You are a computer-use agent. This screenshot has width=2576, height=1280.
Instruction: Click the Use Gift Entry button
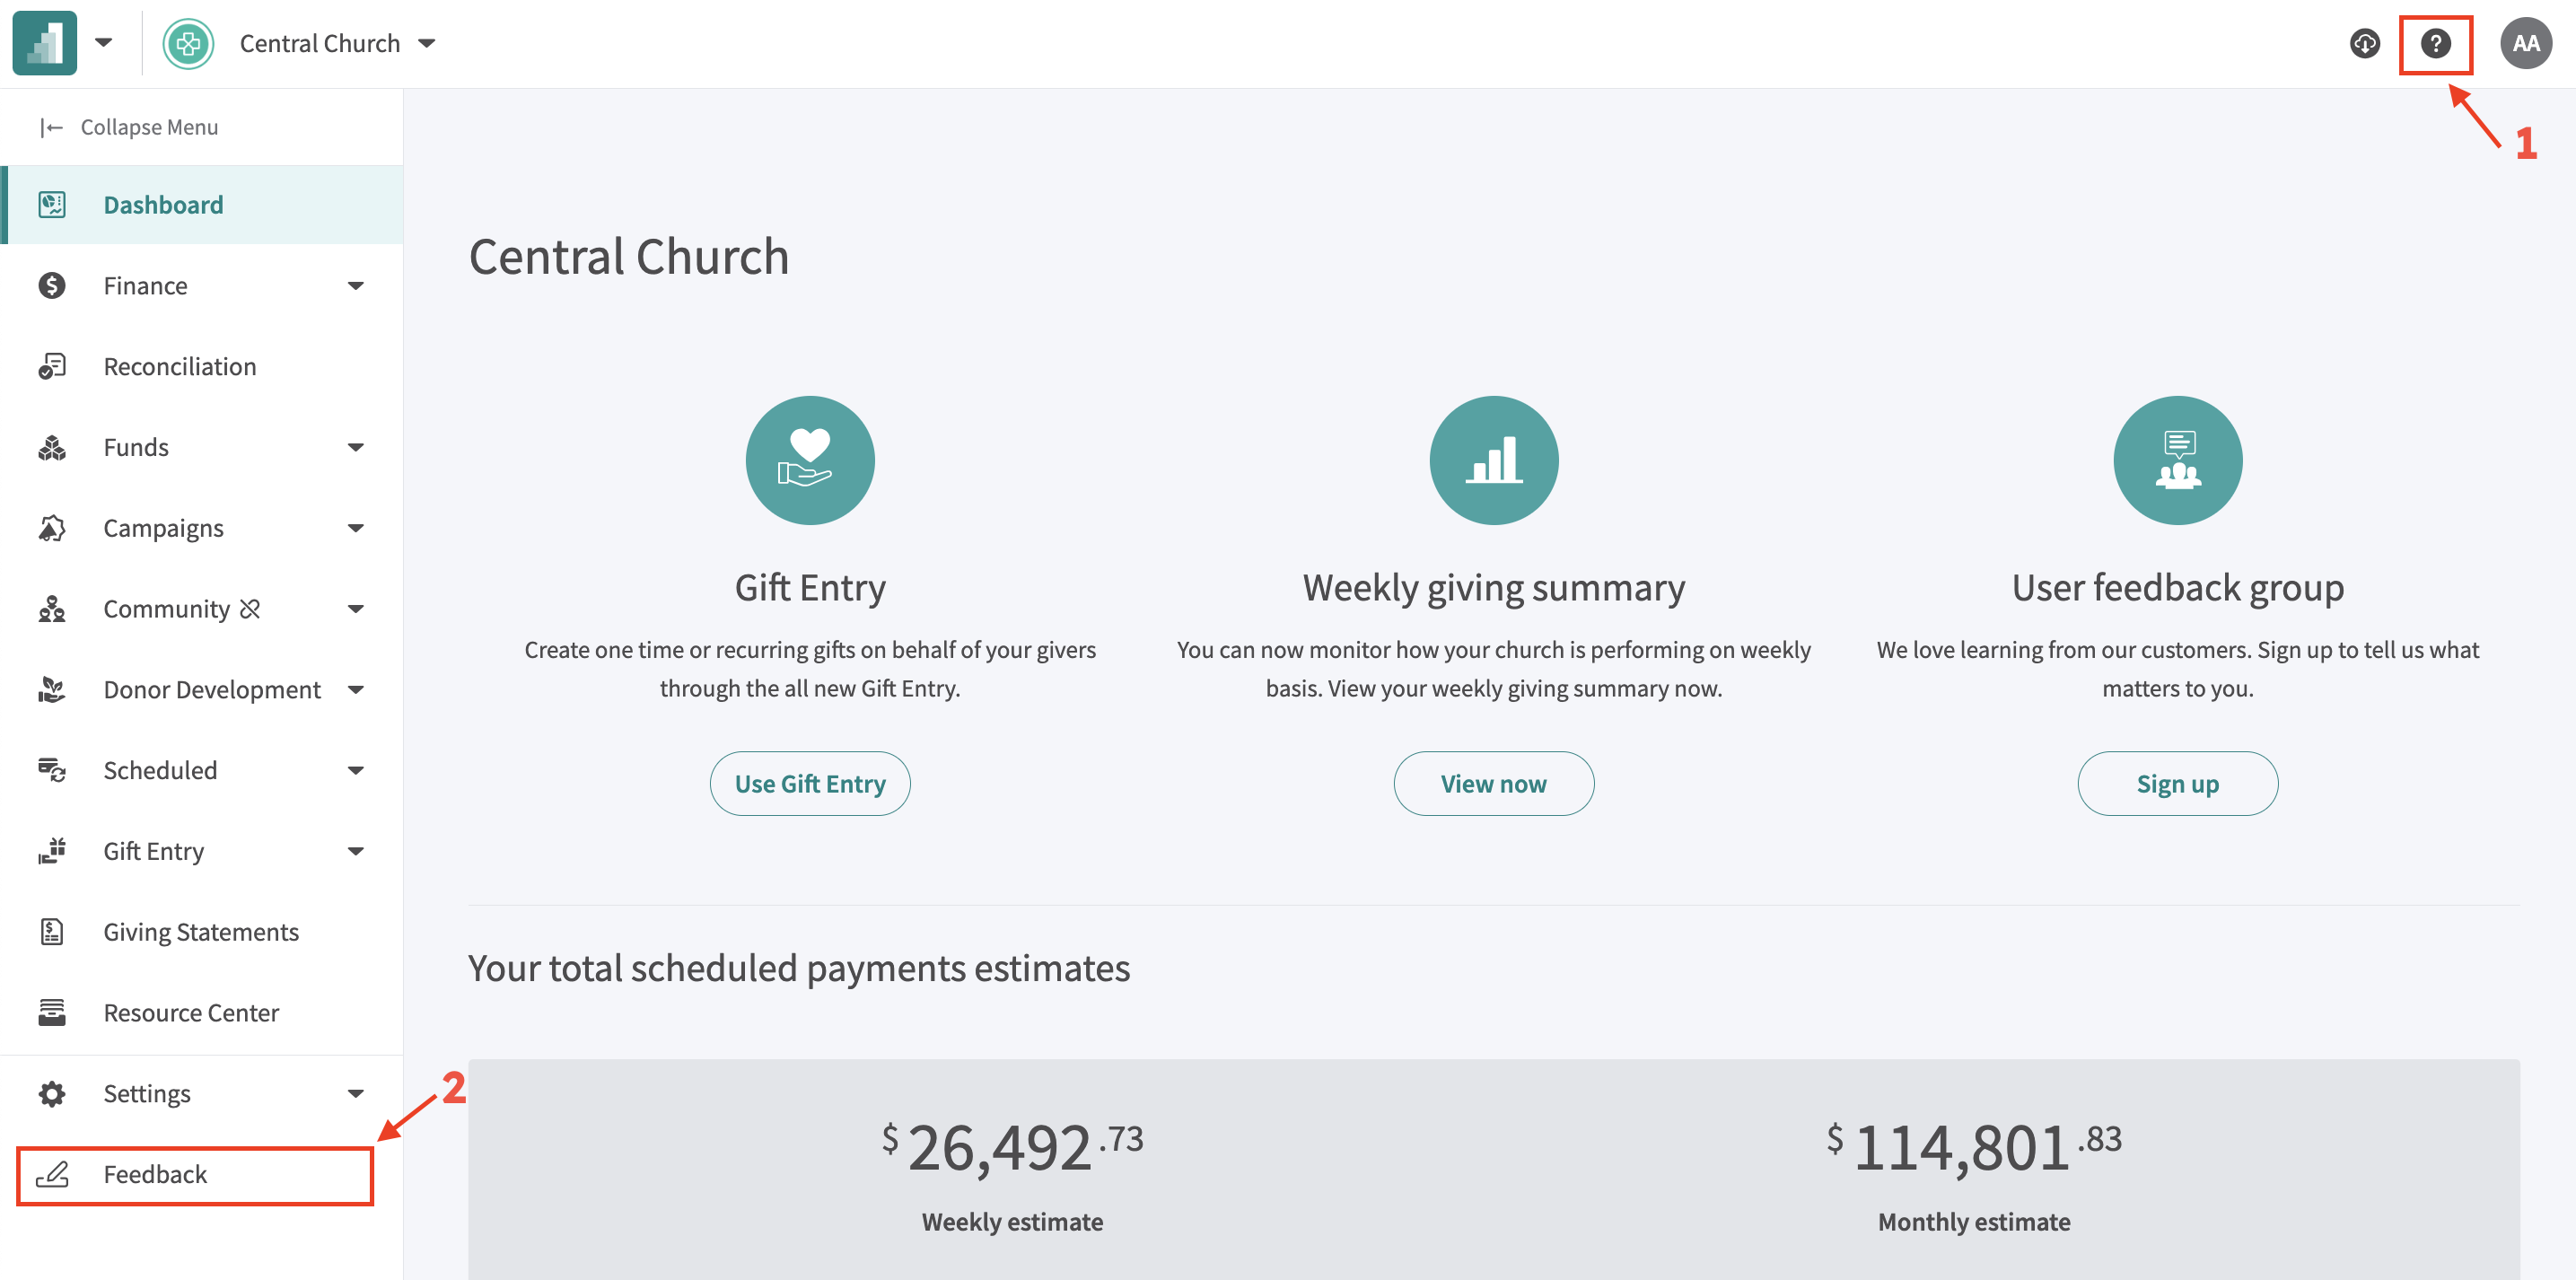809,783
